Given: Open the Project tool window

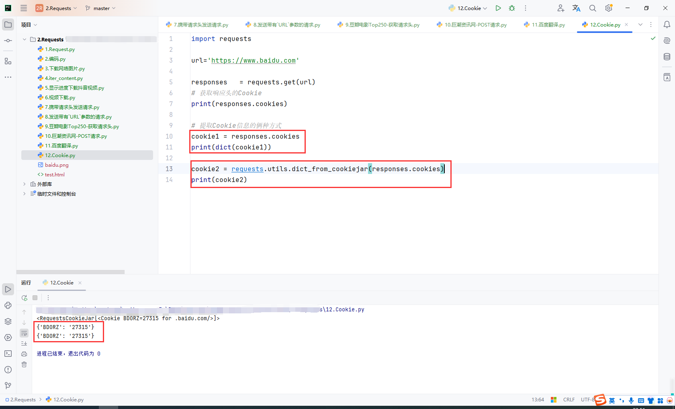Looking at the screenshot, I should tap(8, 25).
